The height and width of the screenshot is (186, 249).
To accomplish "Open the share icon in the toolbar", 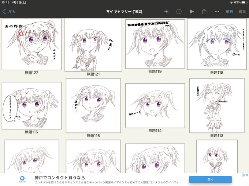I will point(204,12).
